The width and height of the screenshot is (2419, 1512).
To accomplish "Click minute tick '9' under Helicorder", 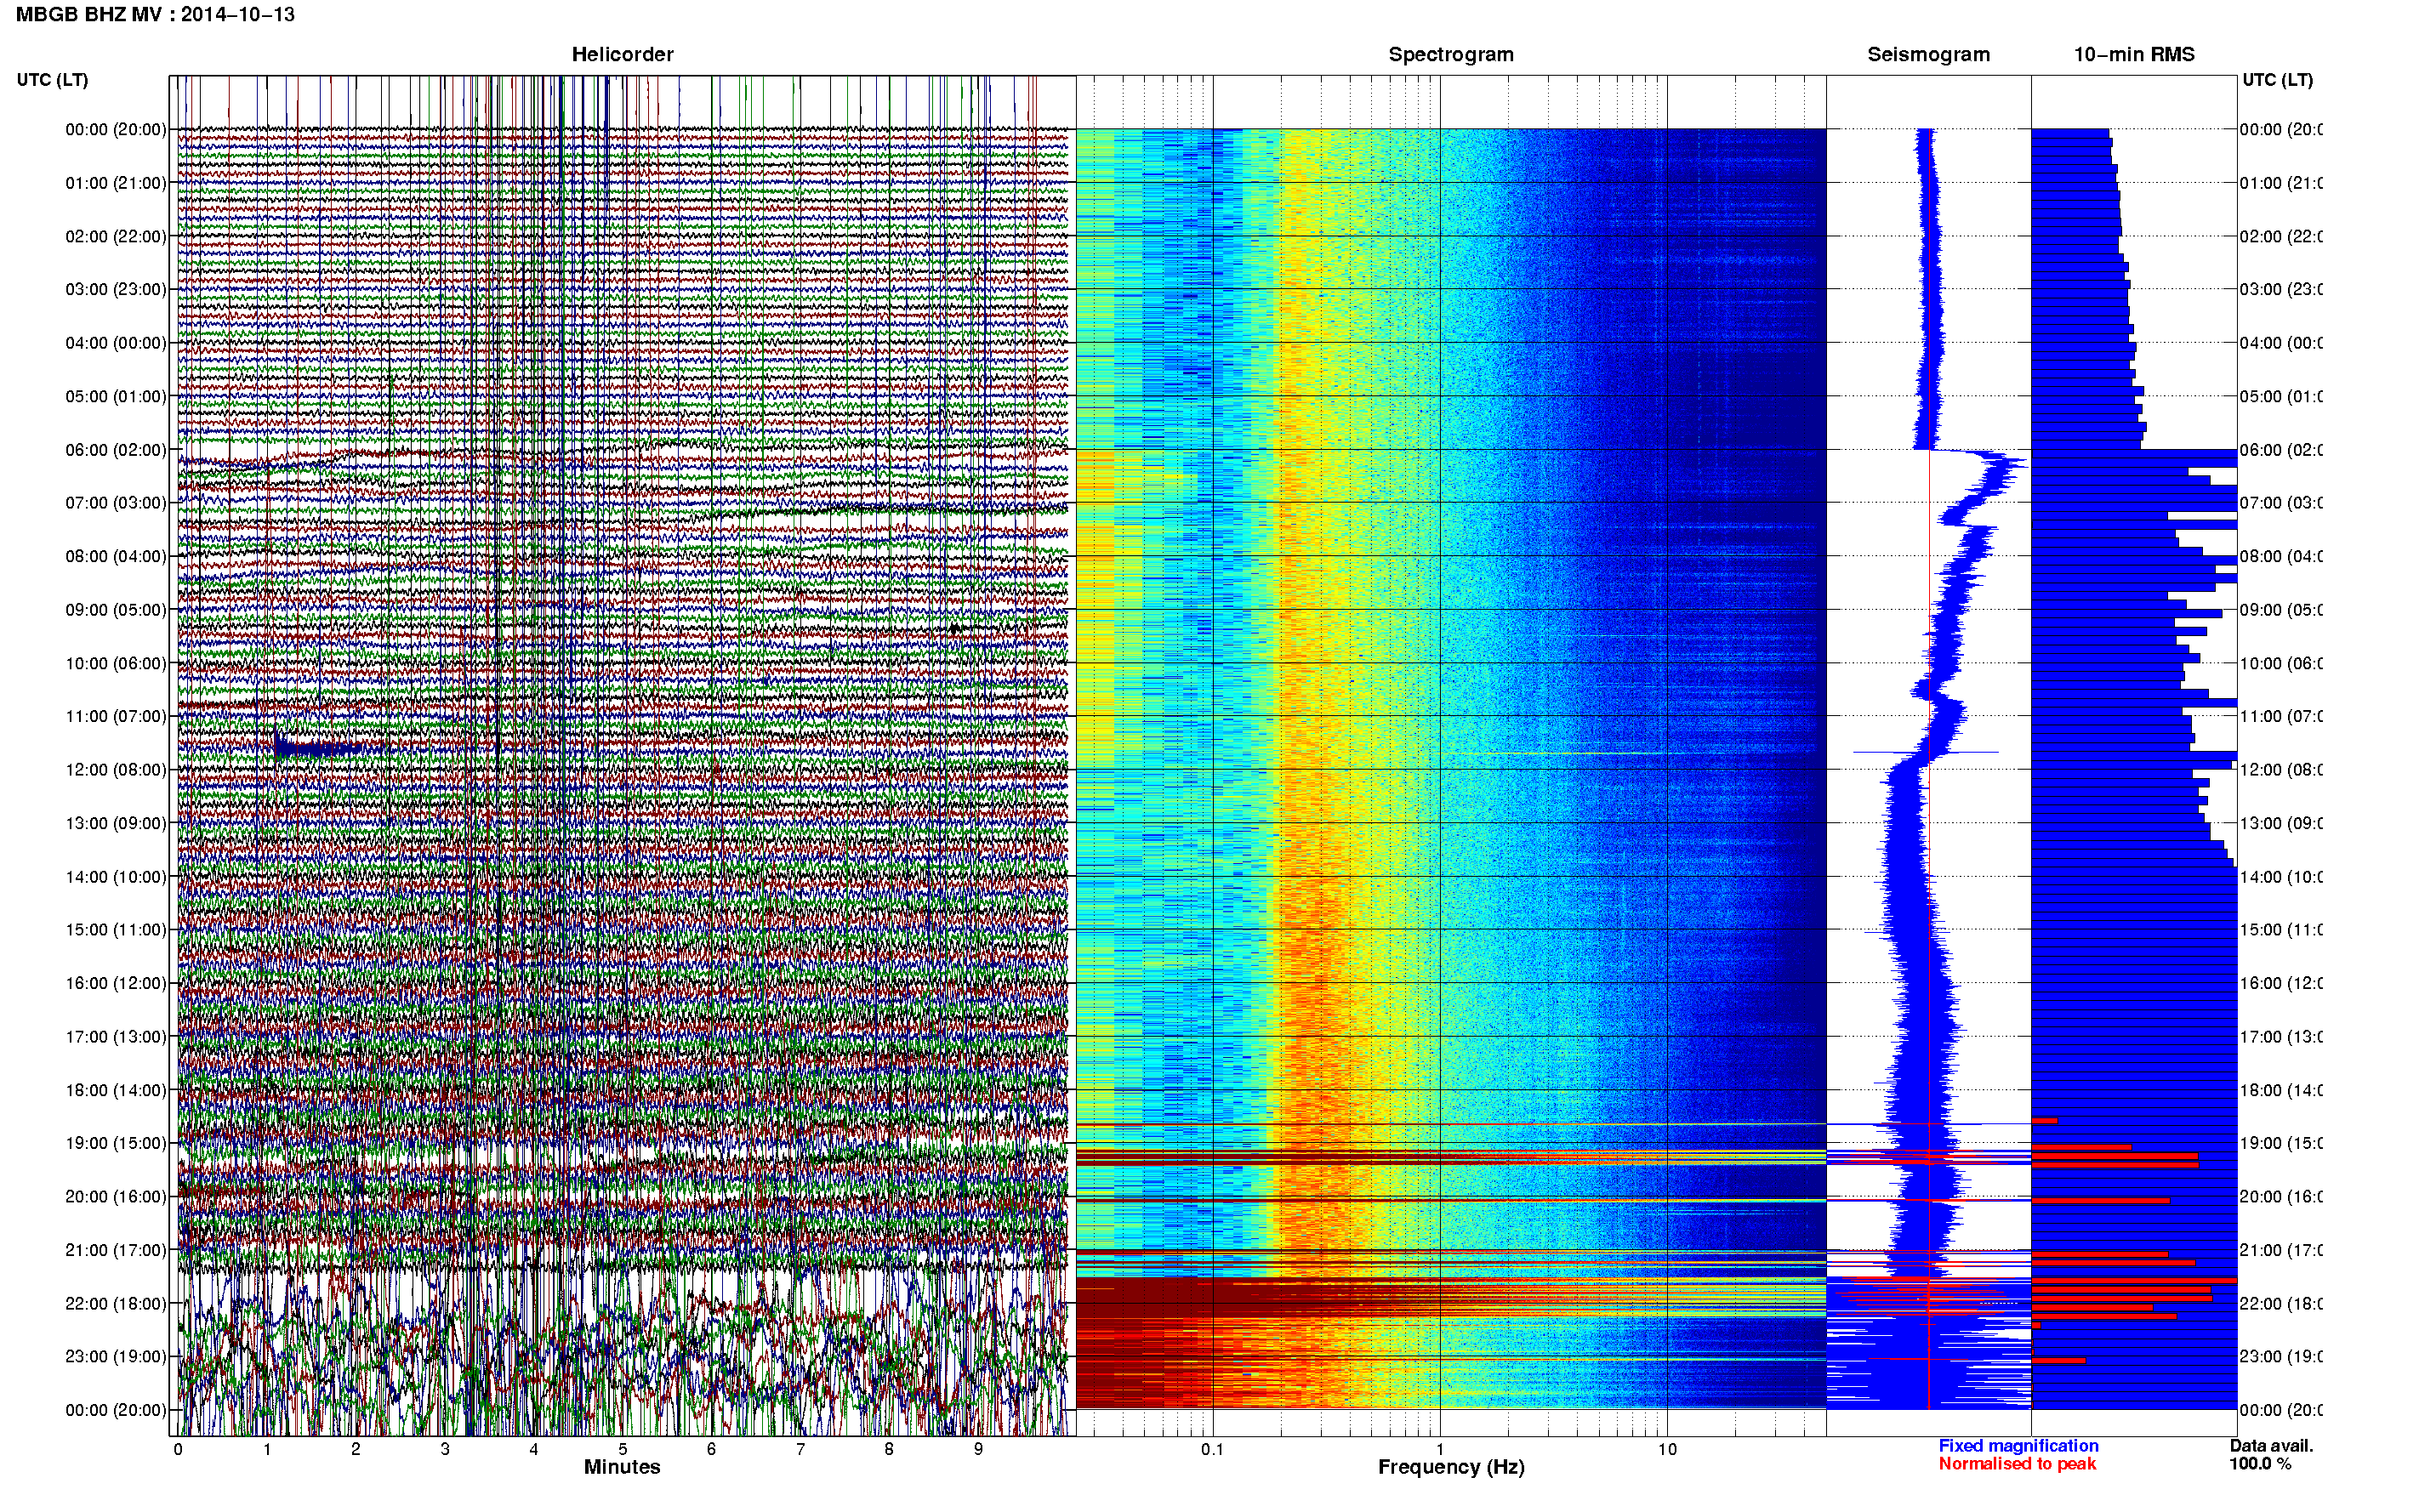I will (978, 1449).
